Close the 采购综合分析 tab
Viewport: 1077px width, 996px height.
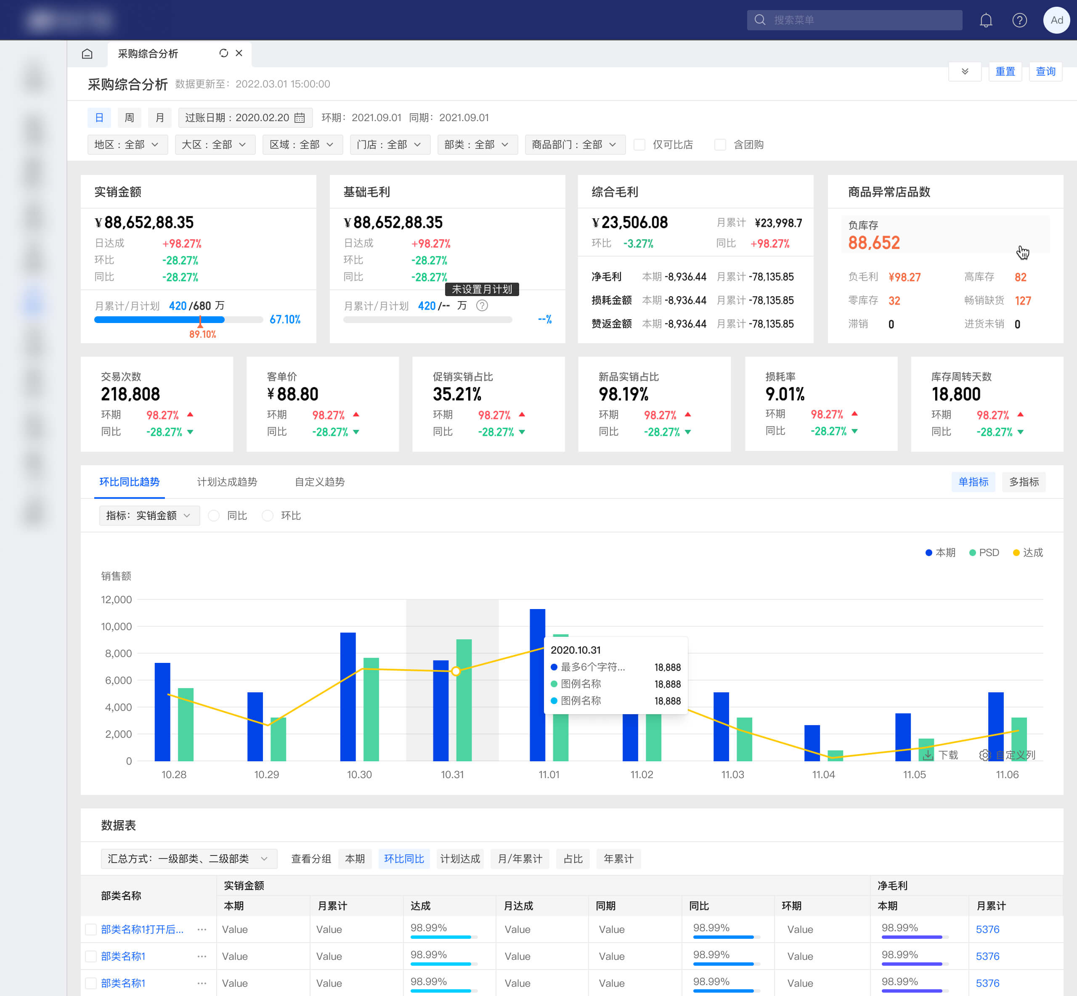[239, 53]
